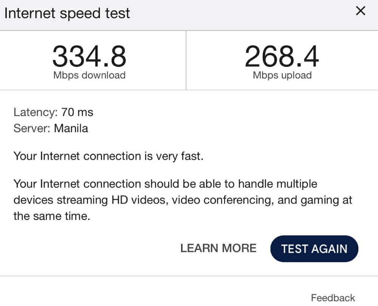Click the Feedback link
Screen dimensions: 378x306
(x=333, y=298)
